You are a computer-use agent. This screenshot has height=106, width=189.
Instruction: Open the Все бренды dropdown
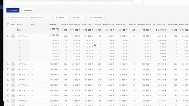point(62,17)
